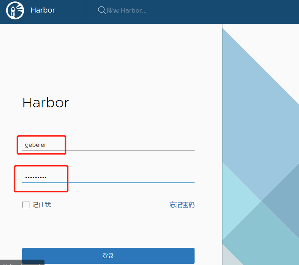
Task: Click the 登录 login button
Action: click(x=108, y=256)
